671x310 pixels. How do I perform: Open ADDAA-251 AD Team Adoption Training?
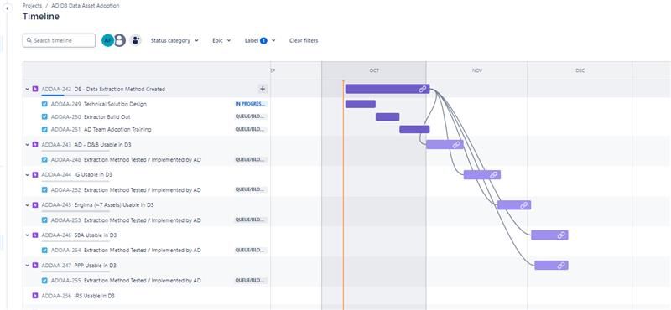coord(101,129)
